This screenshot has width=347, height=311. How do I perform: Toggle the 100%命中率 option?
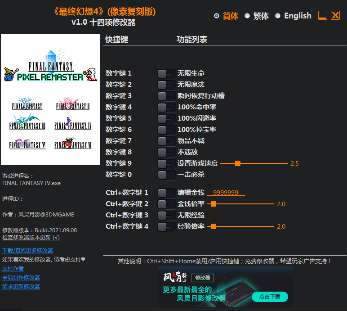[166, 108]
